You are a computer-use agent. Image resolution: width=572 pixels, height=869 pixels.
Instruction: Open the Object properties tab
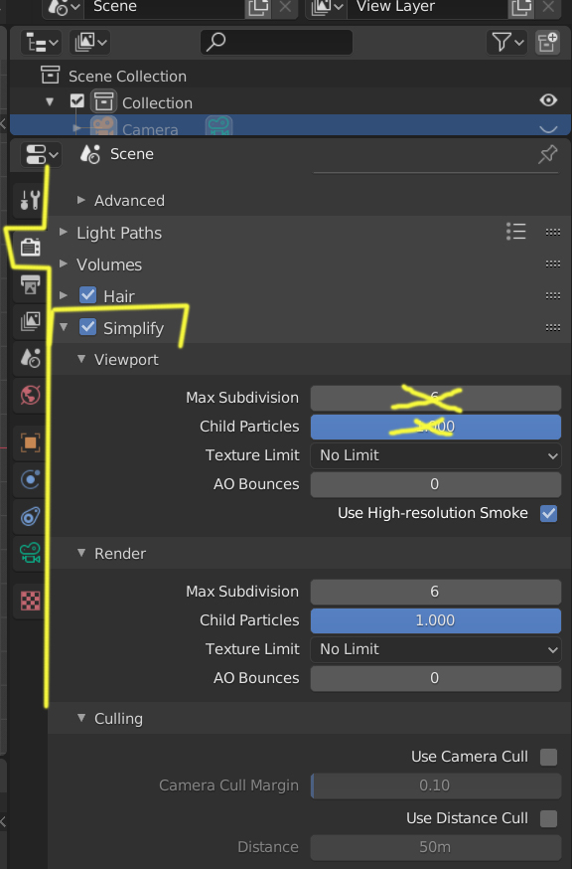point(30,442)
